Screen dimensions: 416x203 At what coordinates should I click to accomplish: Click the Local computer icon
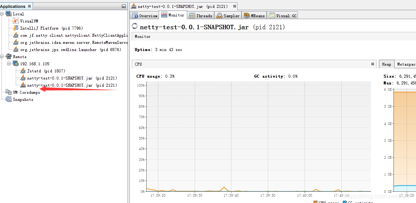(9, 14)
